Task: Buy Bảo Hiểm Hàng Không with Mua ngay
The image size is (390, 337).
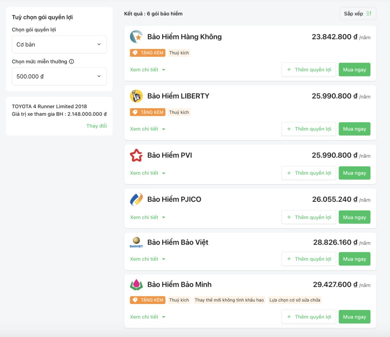Action: click(x=355, y=70)
